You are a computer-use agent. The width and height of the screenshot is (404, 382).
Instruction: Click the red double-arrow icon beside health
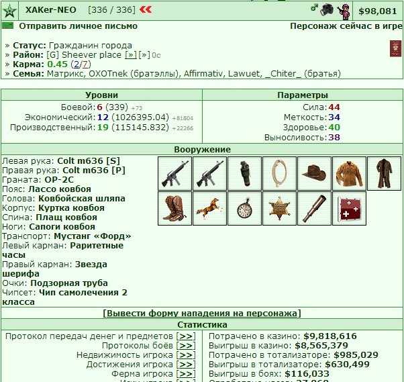point(146,10)
